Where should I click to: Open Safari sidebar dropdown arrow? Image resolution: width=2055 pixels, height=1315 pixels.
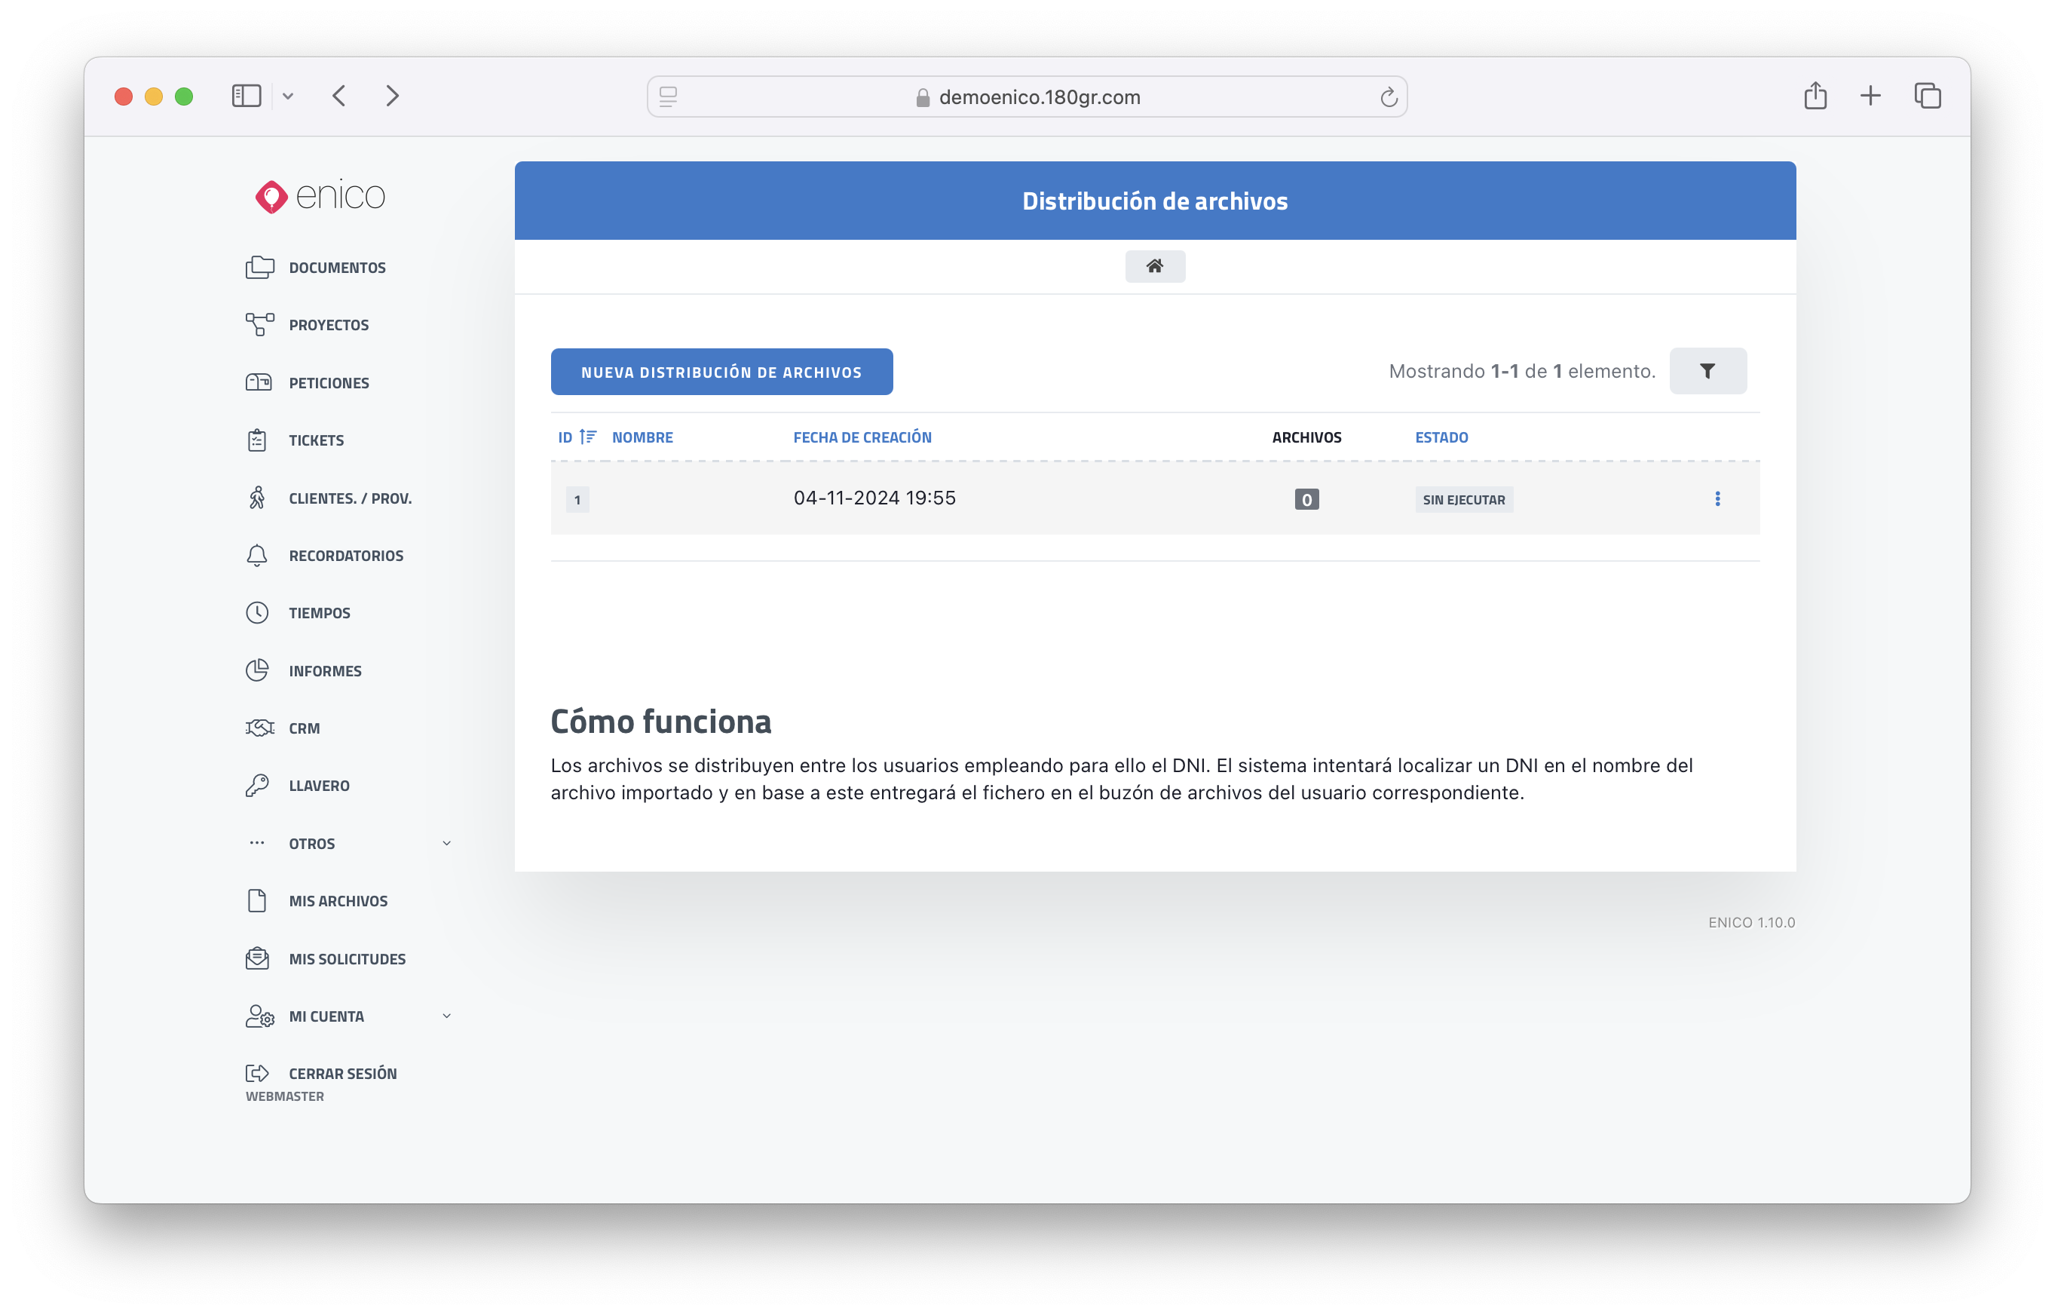288,97
